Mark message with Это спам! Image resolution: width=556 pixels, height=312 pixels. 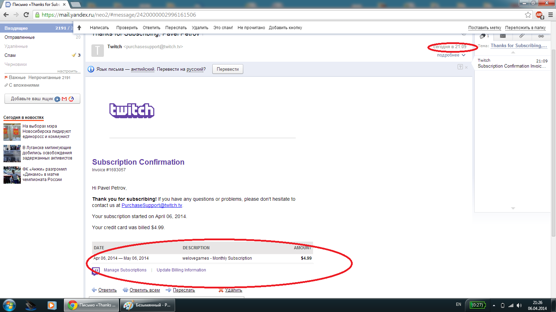pos(223,28)
